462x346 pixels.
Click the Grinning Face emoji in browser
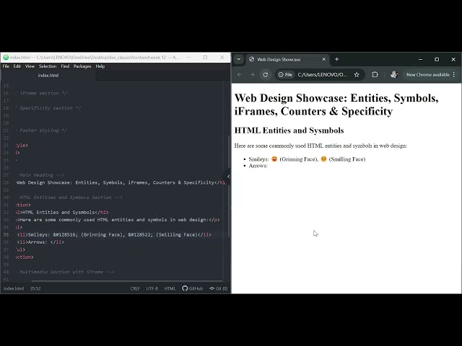[x=274, y=159]
